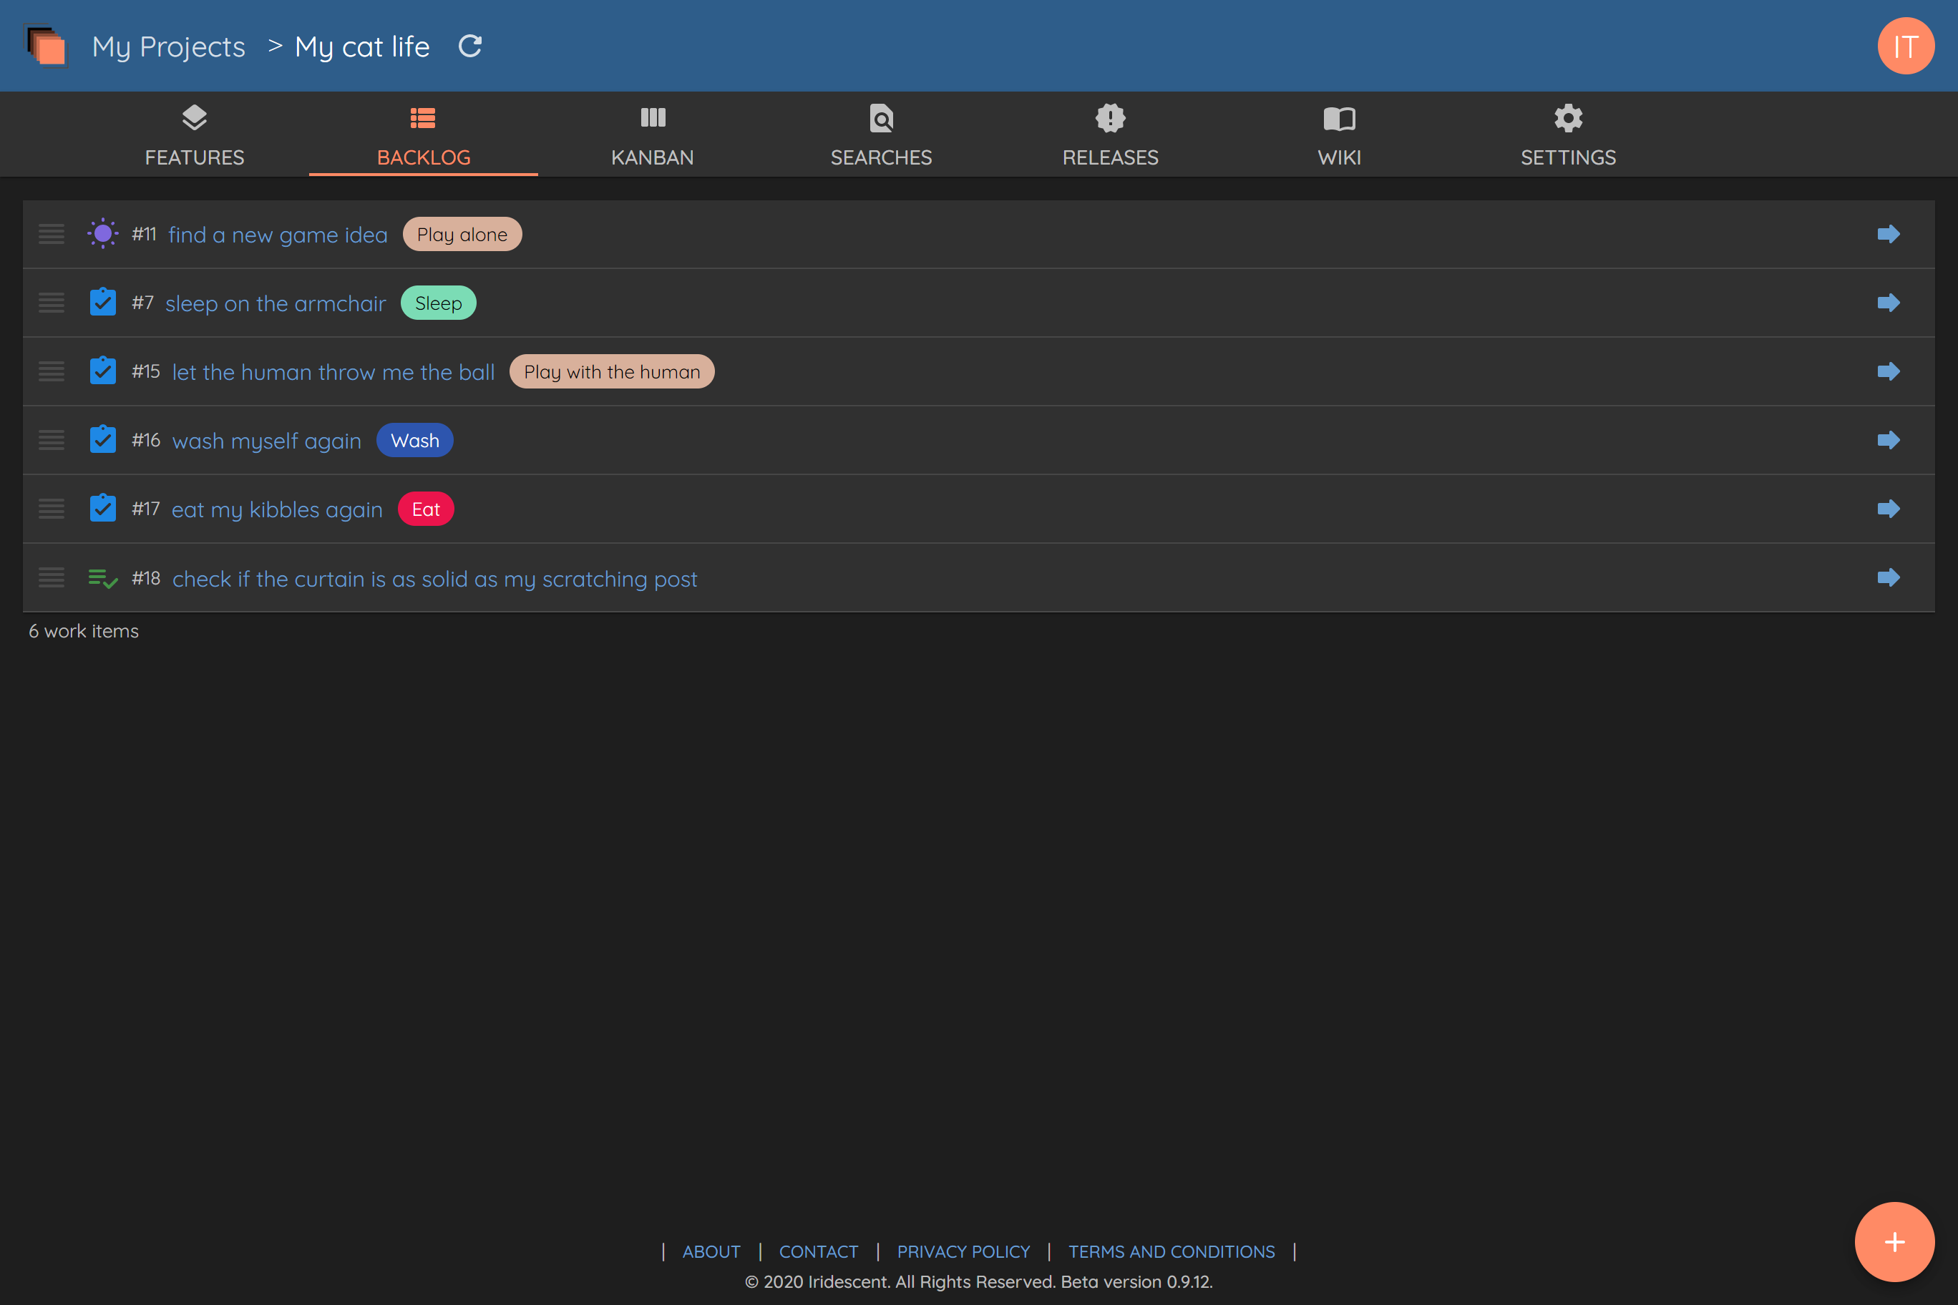Go to the Privacy Policy link
The height and width of the screenshot is (1305, 1958).
[x=963, y=1252]
